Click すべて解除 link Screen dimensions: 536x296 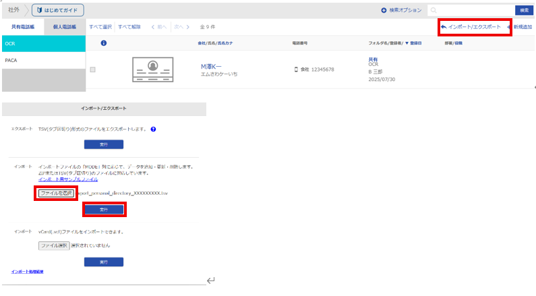tap(129, 27)
